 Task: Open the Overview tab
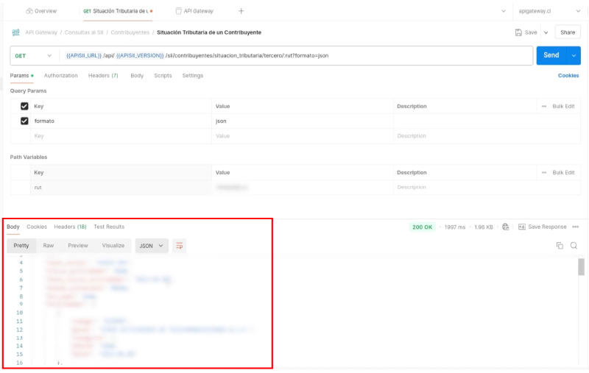click(x=41, y=11)
